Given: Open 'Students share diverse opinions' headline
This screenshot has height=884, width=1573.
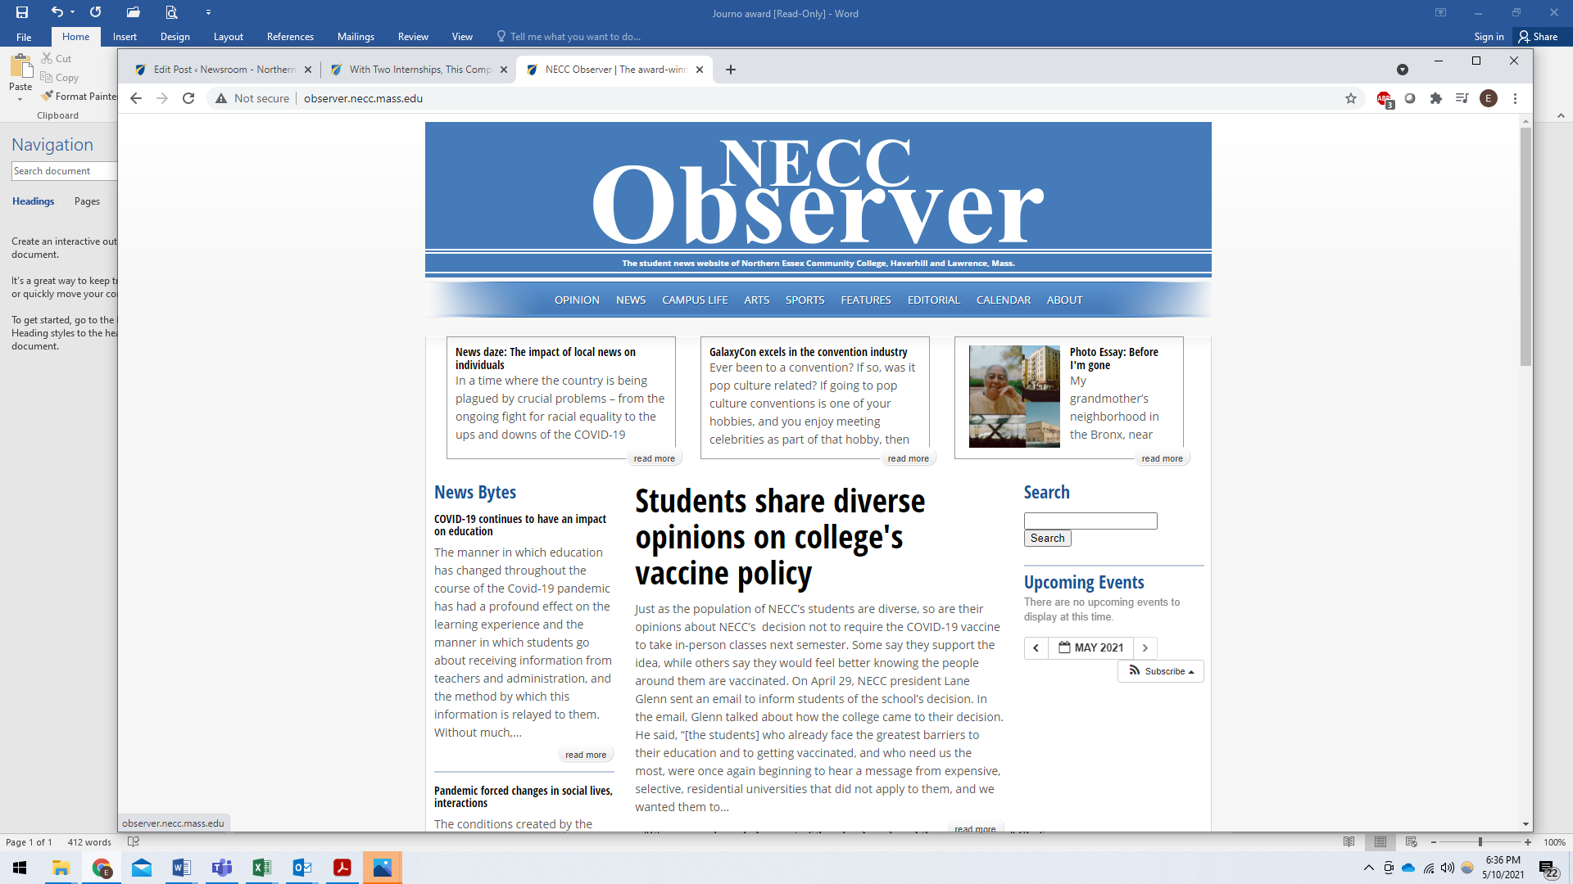Looking at the screenshot, I should click(x=780, y=537).
